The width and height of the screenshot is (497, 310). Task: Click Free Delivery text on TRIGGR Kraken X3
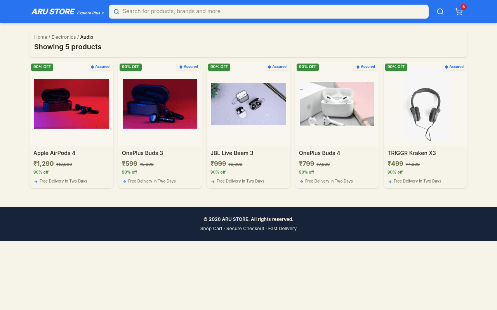coord(417,181)
